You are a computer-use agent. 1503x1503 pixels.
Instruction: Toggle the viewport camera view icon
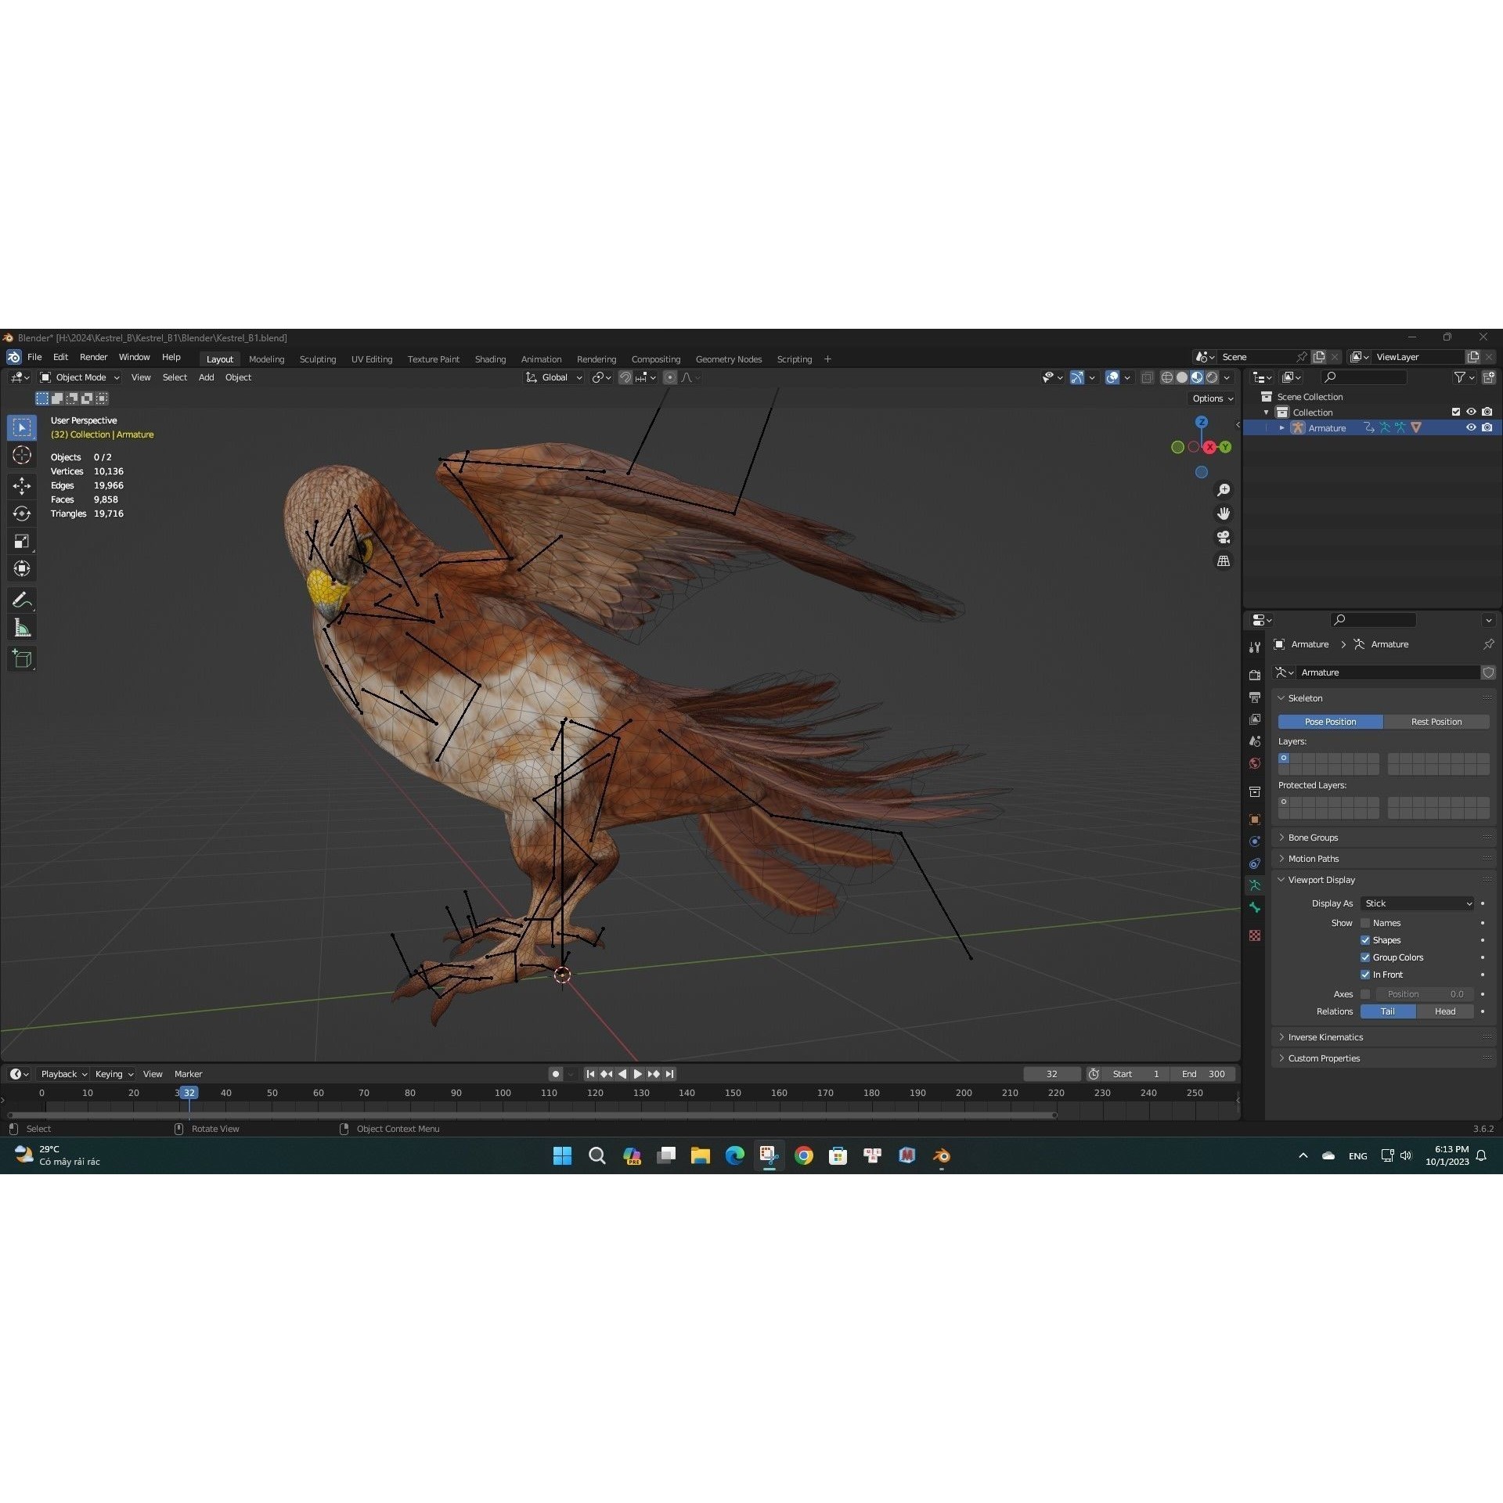click(x=1223, y=538)
